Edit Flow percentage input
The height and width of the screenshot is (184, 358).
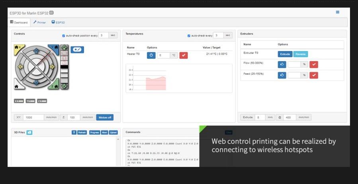point(294,64)
